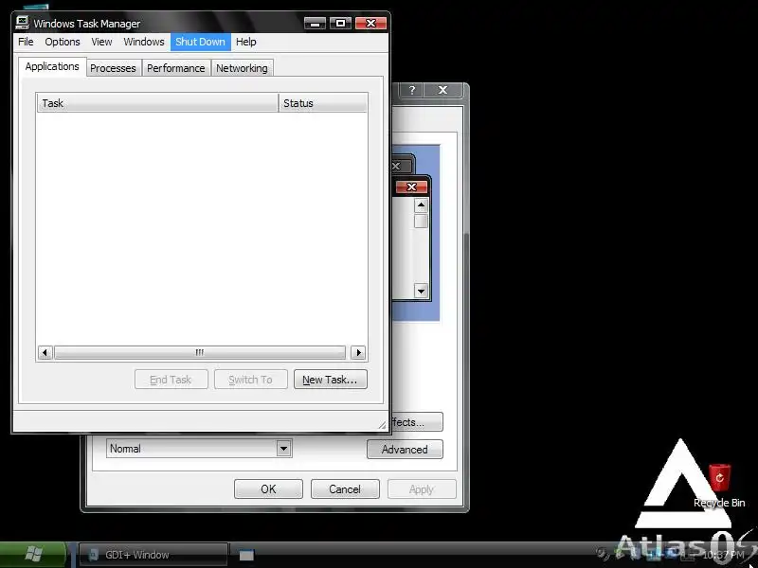Click the Task column header

pos(157,103)
